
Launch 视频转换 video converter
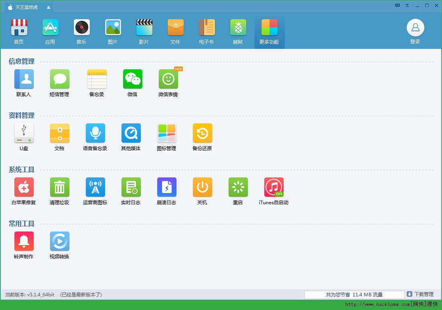pos(59,242)
